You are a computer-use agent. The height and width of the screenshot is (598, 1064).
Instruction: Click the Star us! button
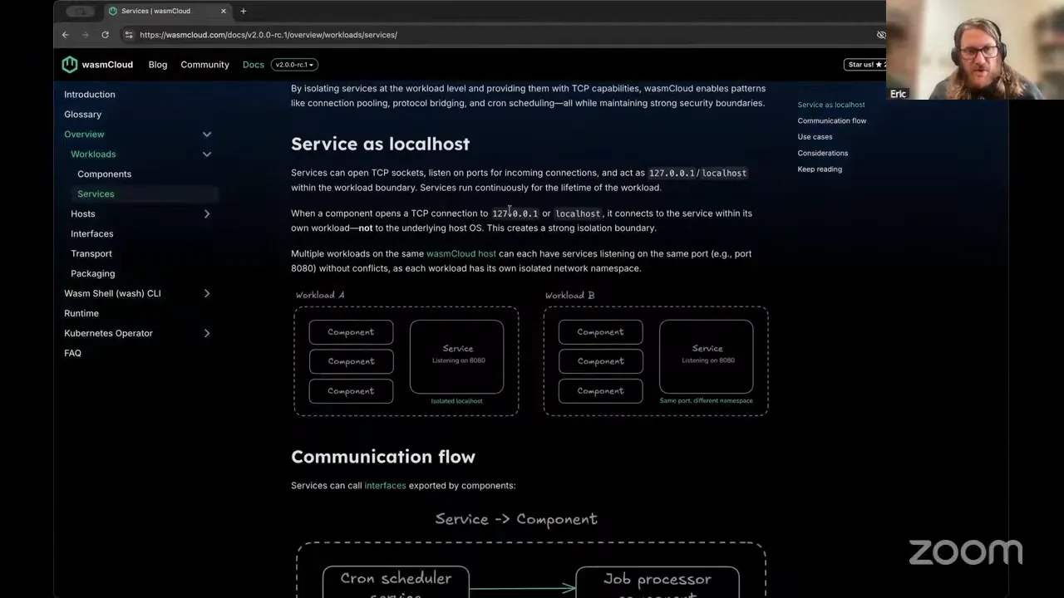click(865, 65)
